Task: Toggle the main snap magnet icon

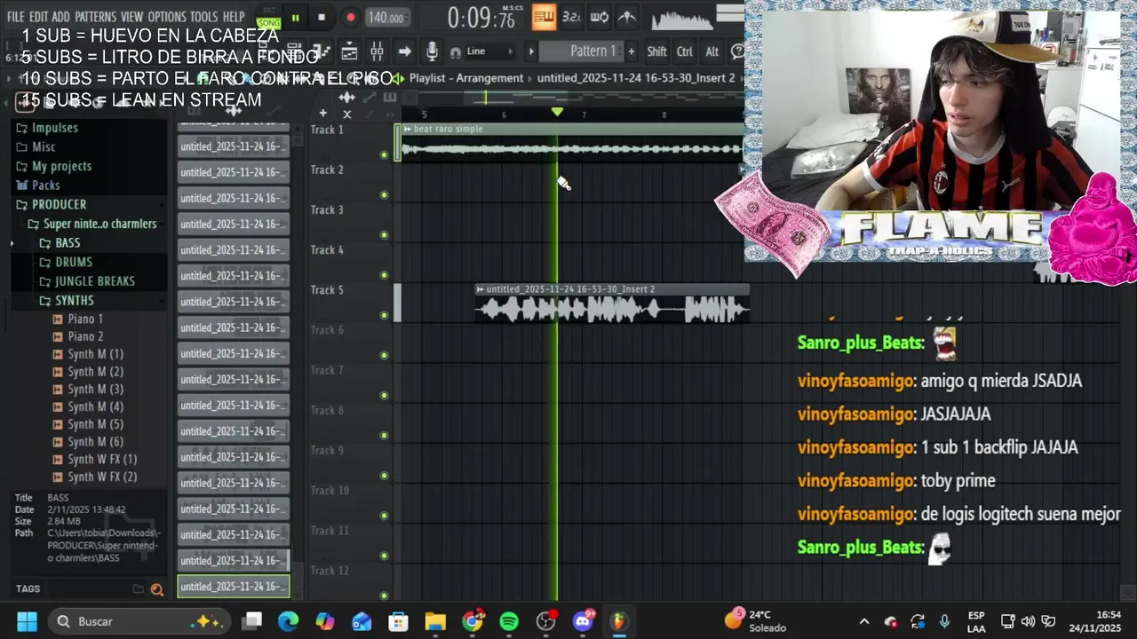Action: coord(455,52)
